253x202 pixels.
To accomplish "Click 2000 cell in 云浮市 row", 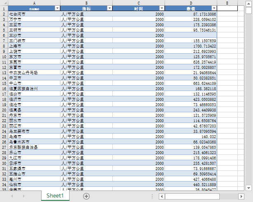I will 139,163.
